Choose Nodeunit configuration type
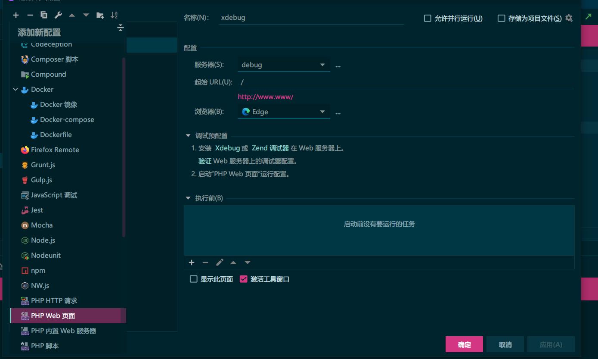The width and height of the screenshot is (598, 359). click(68, 256)
